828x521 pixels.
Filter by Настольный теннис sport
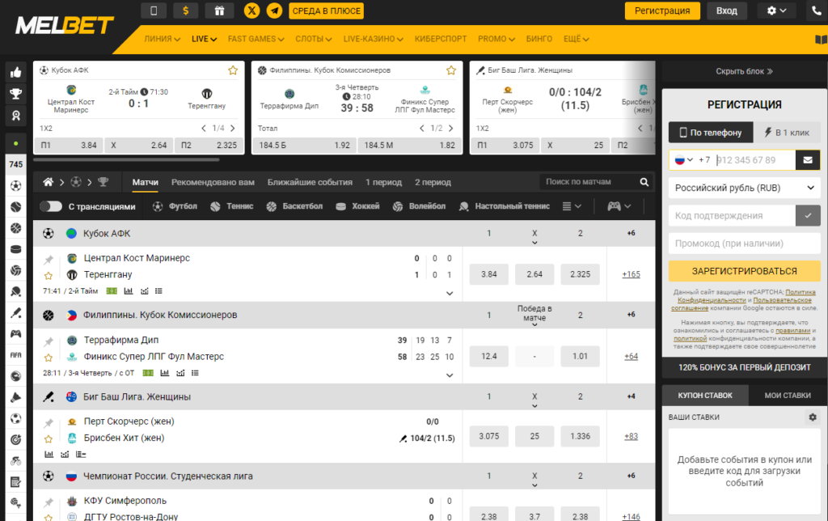505,206
